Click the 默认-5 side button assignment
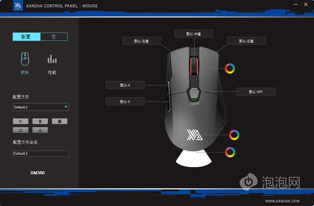The width and height of the screenshot is (314, 206). (x=125, y=101)
